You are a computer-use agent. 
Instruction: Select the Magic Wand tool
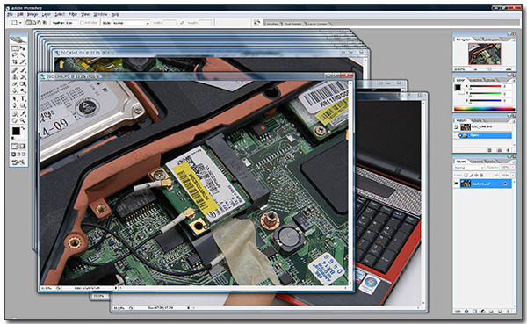23,54
